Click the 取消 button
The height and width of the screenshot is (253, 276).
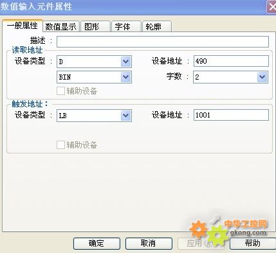pos(149,243)
